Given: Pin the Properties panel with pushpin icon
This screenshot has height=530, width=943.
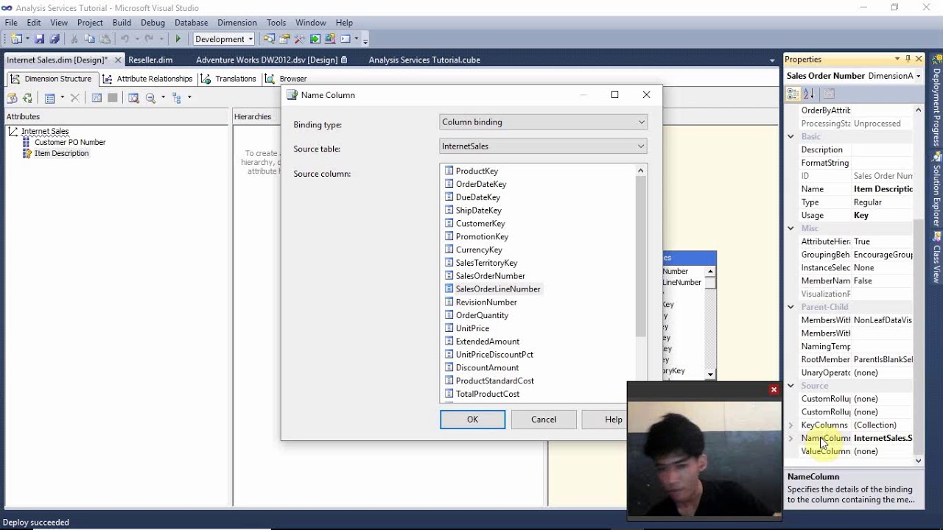Looking at the screenshot, I should coord(908,59).
